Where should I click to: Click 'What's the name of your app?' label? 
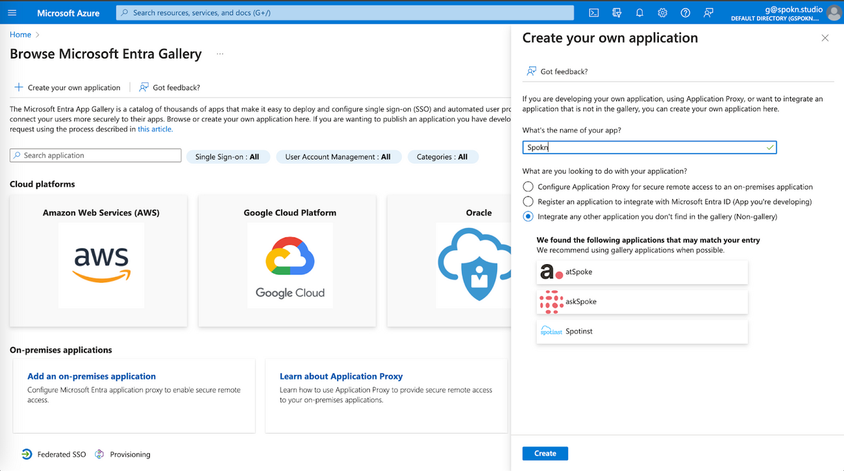pyautogui.click(x=571, y=130)
